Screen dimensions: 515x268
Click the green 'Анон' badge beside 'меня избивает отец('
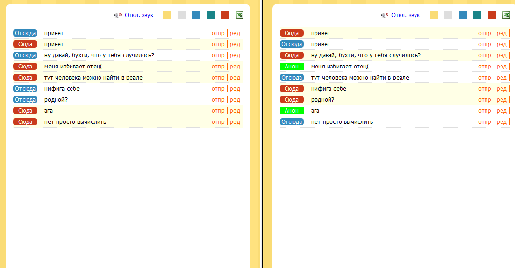click(x=292, y=67)
